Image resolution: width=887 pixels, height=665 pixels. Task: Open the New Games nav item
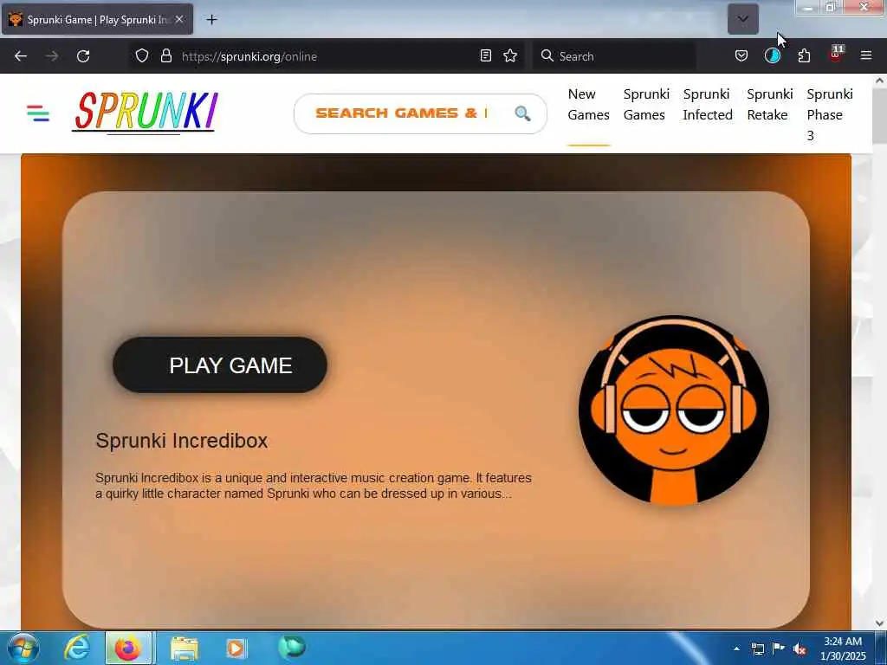[x=588, y=105]
